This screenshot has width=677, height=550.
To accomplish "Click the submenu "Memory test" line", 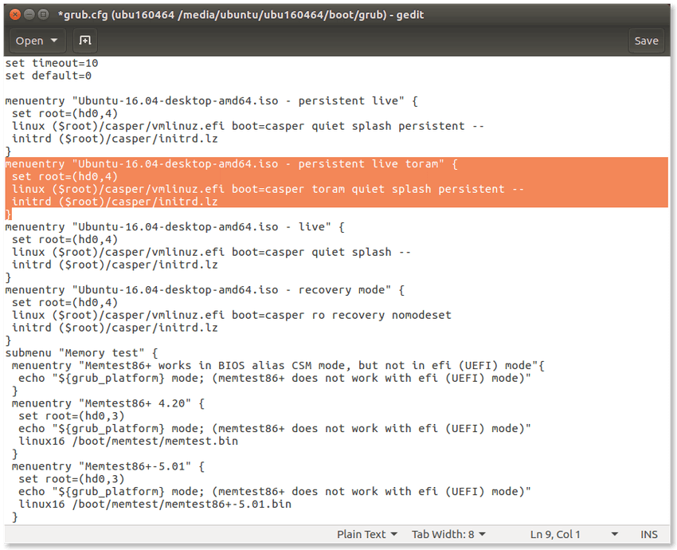I will click(x=81, y=353).
